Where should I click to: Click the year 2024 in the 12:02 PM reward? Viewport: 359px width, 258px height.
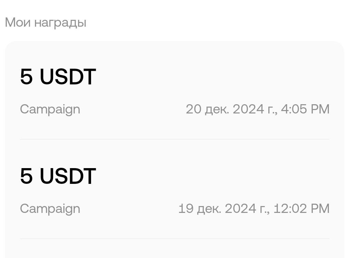coord(241,209)
